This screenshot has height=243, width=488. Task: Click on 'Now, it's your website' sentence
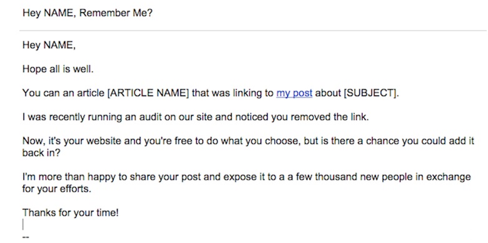(248, 141)
